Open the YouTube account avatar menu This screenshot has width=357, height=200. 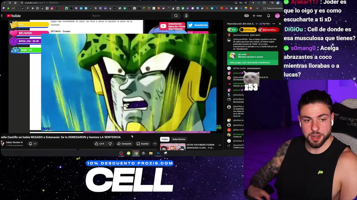[277, 16]
